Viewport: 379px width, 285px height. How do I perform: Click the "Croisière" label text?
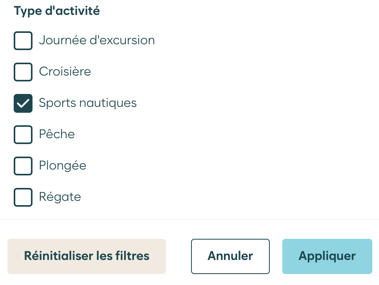pyautogui.click(x=65, y=72)
